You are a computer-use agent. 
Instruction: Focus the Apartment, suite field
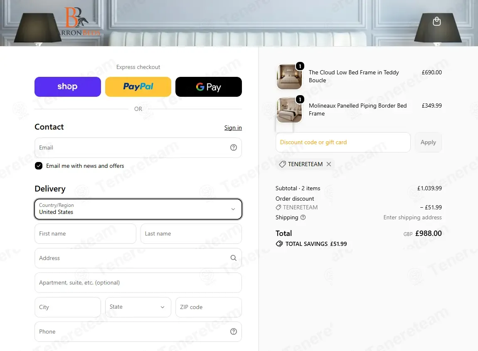(x=138, y=283)
